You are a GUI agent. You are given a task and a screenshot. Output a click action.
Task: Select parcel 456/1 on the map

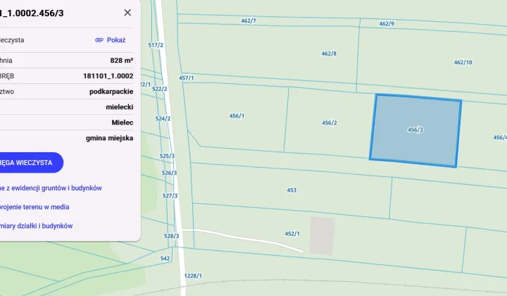point(237,116)
